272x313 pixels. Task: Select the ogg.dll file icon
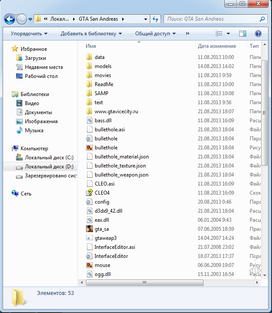(90, 274)
